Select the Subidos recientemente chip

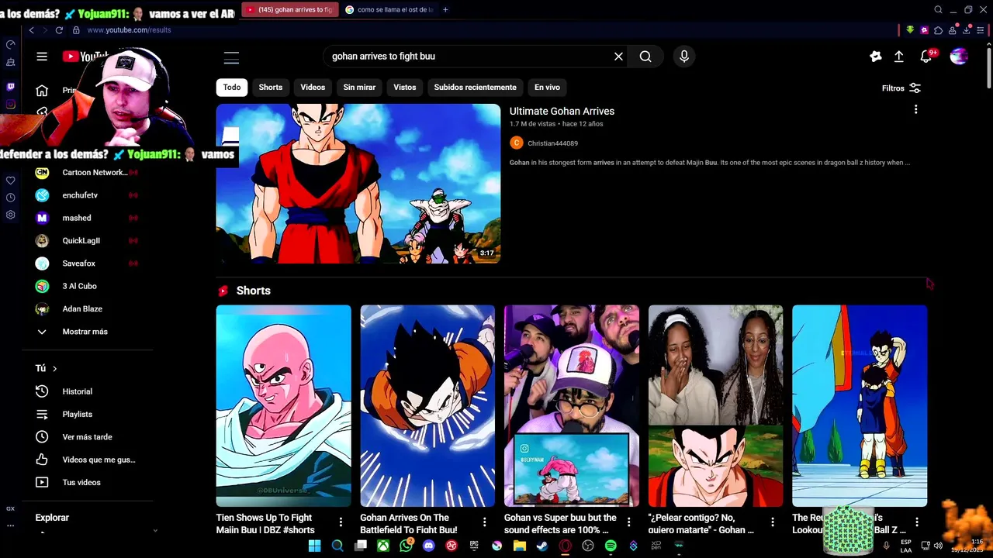tap(475, 88)
